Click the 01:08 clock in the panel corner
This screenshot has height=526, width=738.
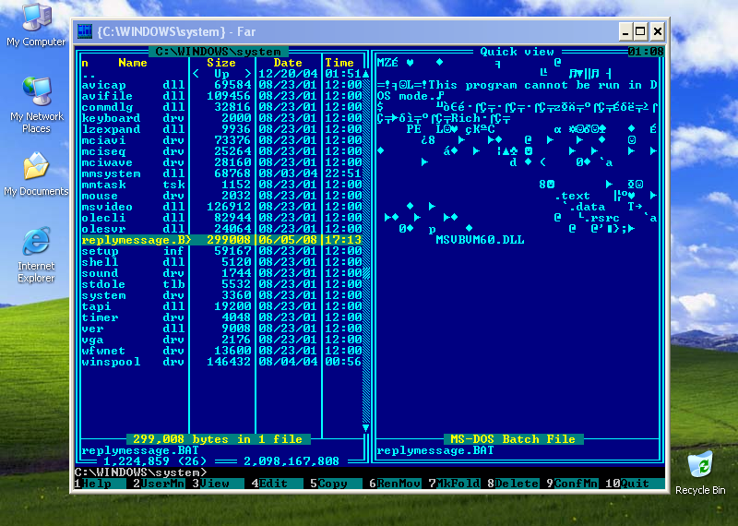pos(646,52)
